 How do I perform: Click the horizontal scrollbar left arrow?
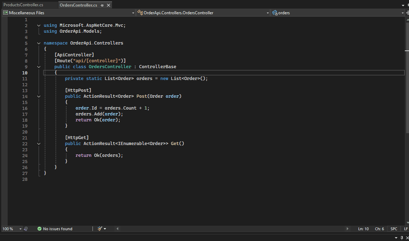click(118, 229)
